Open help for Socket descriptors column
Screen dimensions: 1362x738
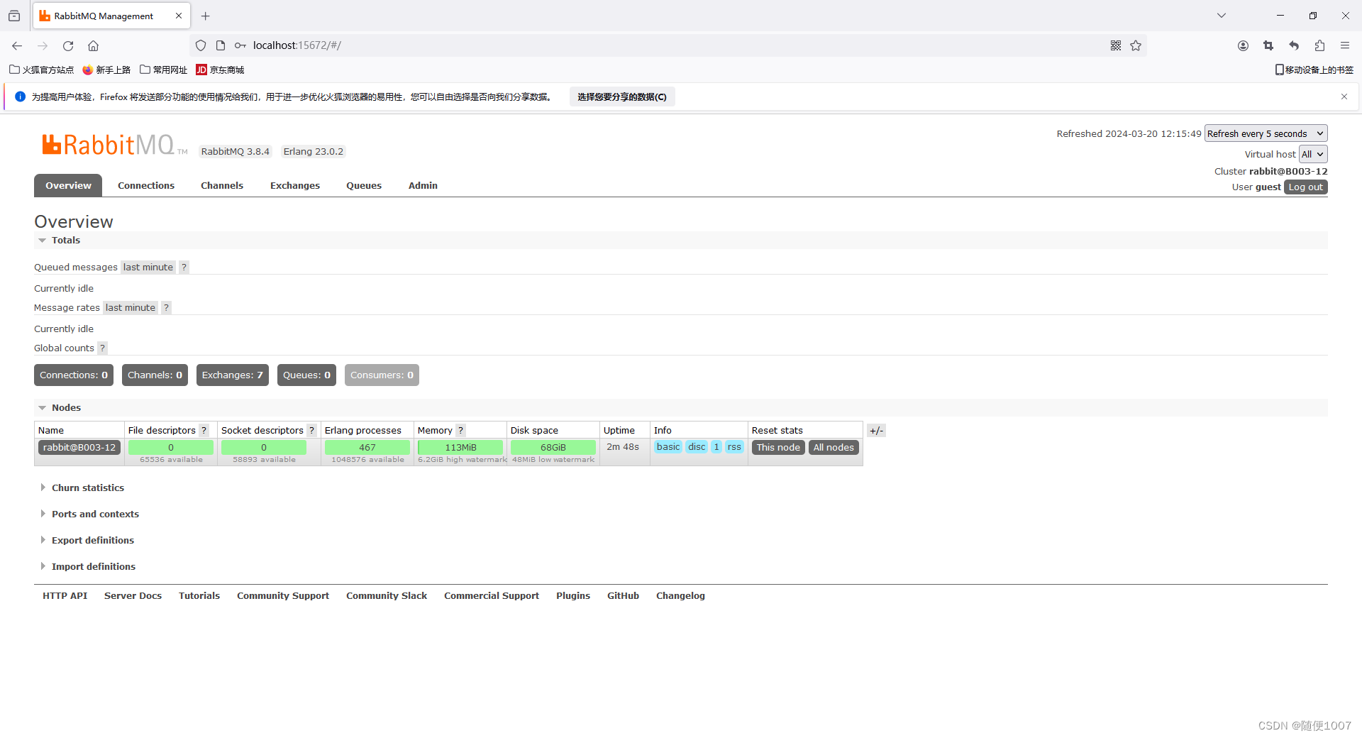click(x=311, y=431)
